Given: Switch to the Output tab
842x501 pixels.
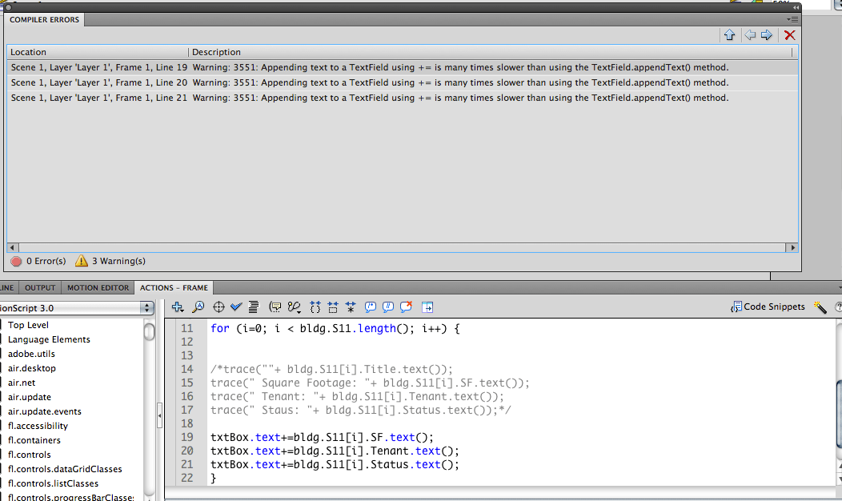Looking at the screenshot, I should (x=39, y=287).
